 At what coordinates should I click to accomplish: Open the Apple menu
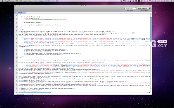pos(2,1)
